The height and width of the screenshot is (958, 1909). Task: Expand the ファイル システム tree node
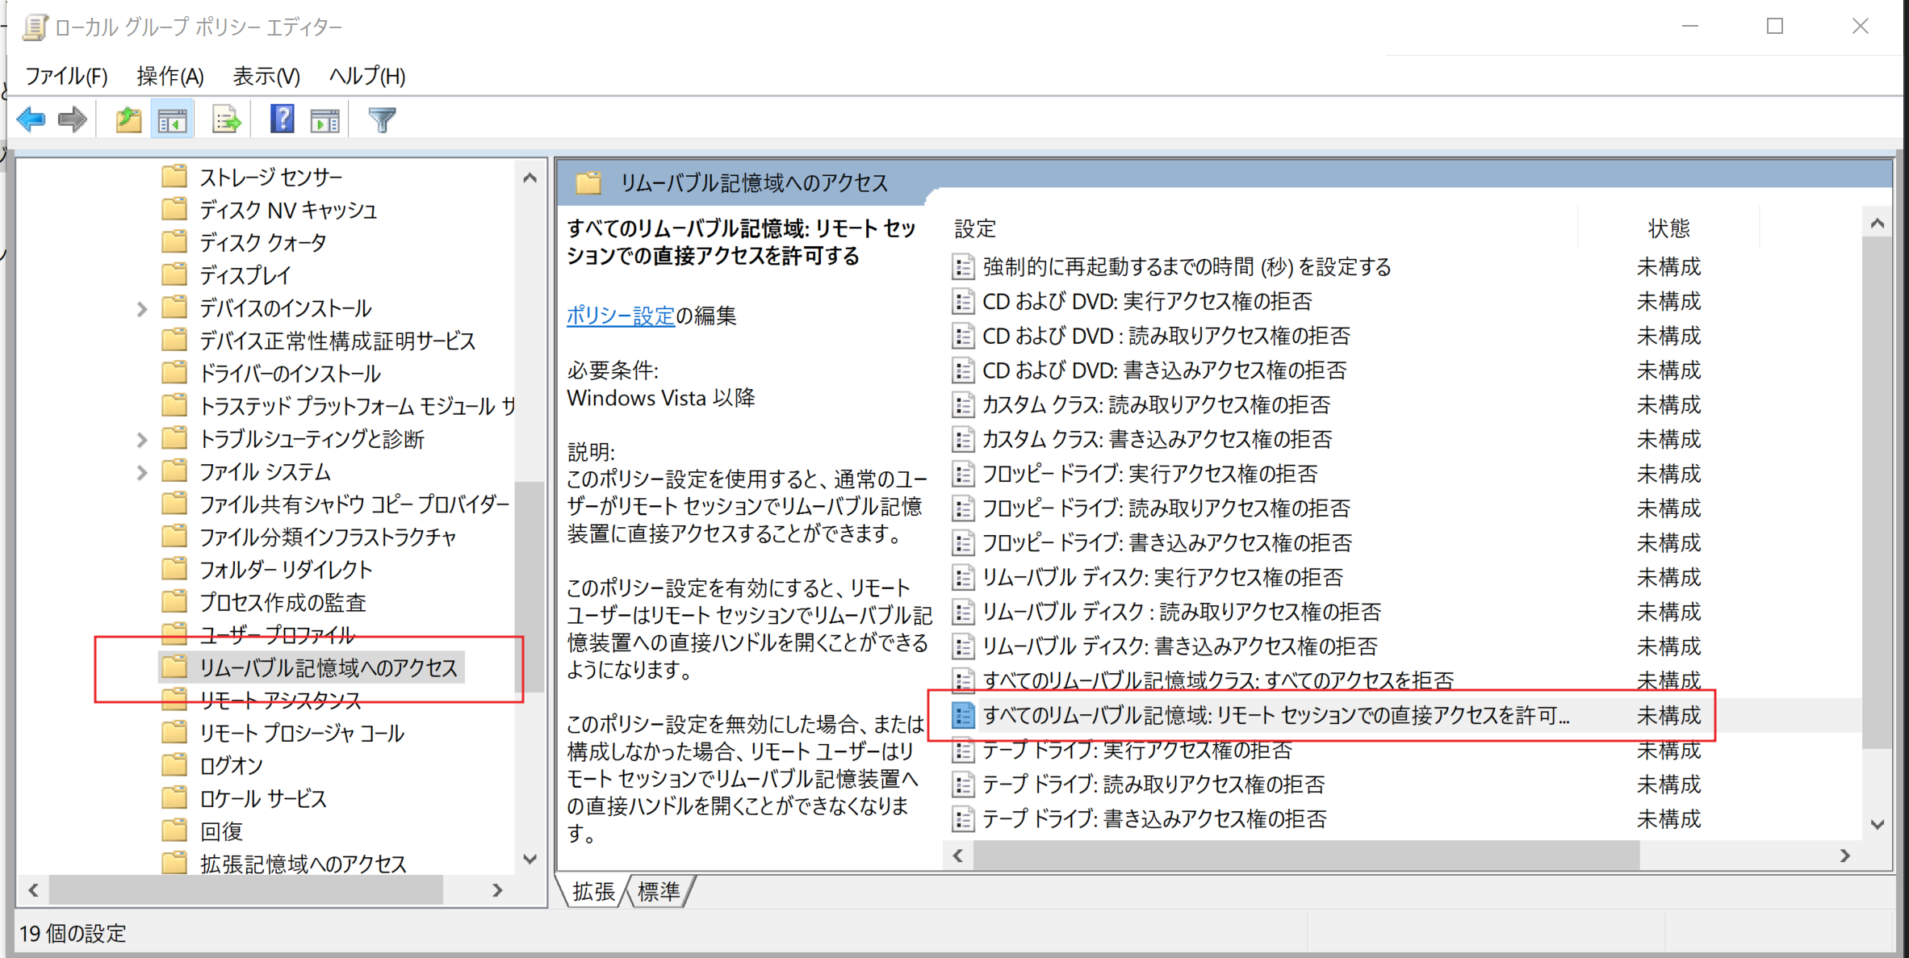142,472
